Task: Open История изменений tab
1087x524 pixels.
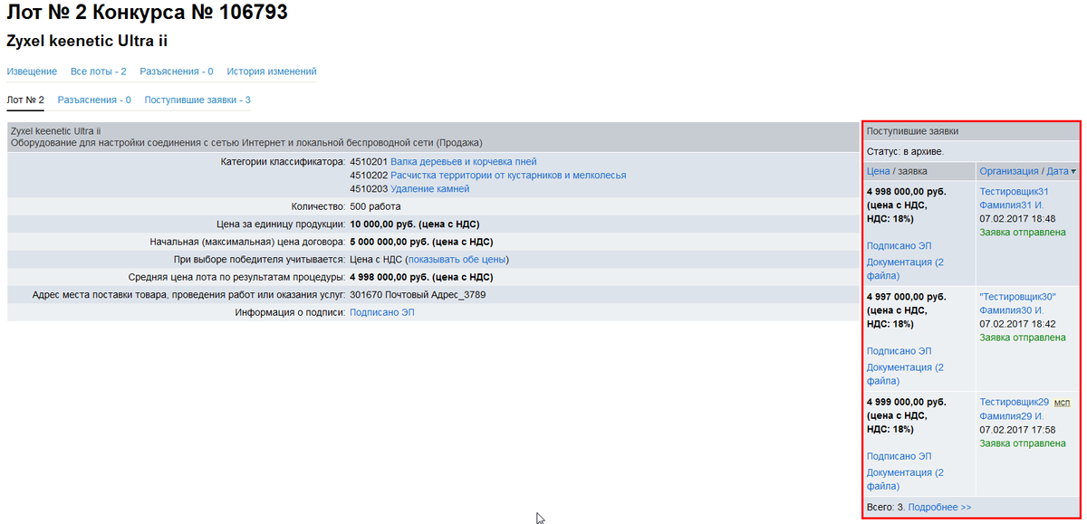Action: (x=272, y=71)
